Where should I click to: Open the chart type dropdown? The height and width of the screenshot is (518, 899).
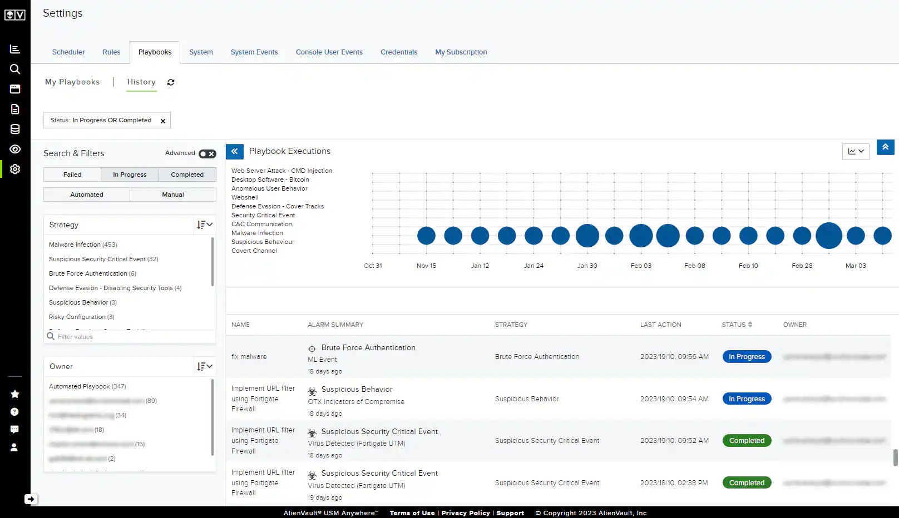(x=856, y=151)
